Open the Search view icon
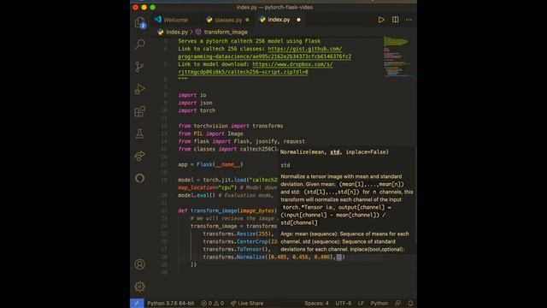This screenshot has height=308, width=547. point(140,44)
